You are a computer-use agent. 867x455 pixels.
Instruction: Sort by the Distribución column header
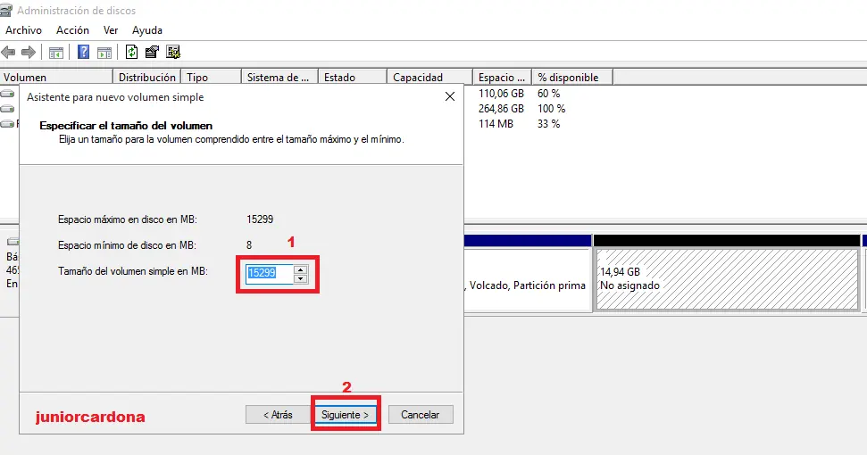click(147, 78)
